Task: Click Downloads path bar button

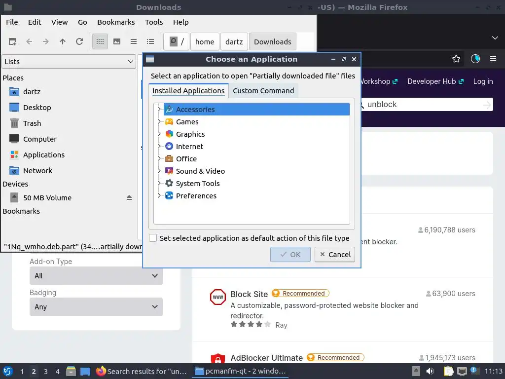Action: tap(272, 41)
